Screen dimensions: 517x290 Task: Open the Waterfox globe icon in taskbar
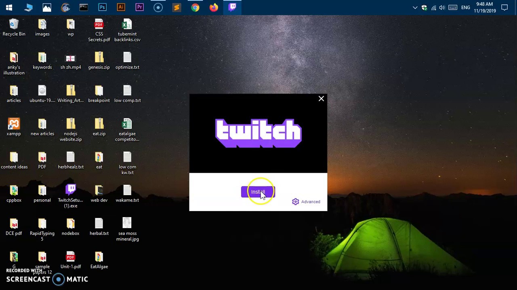(65, 7)
